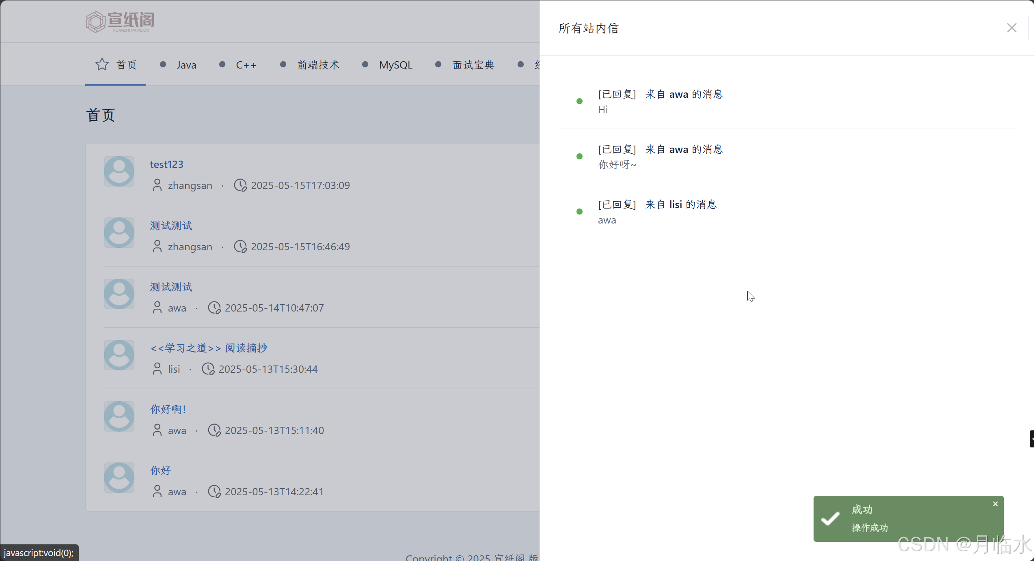Click user icon beside zhangsan in test123
The width and height of the screenshot is (1034, 561).
coord(157,185)
